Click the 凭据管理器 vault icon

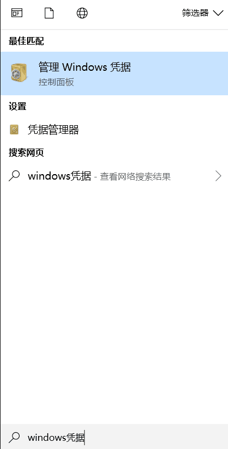coord(14,130)
